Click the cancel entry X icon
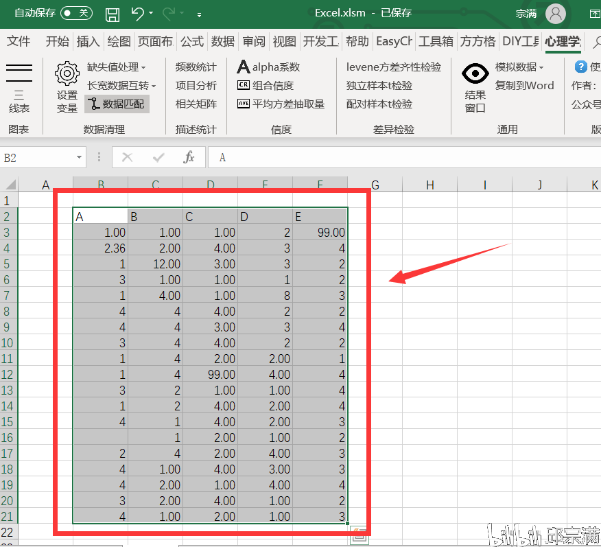Viewport: 601px width, 547px height. point(127,157)
